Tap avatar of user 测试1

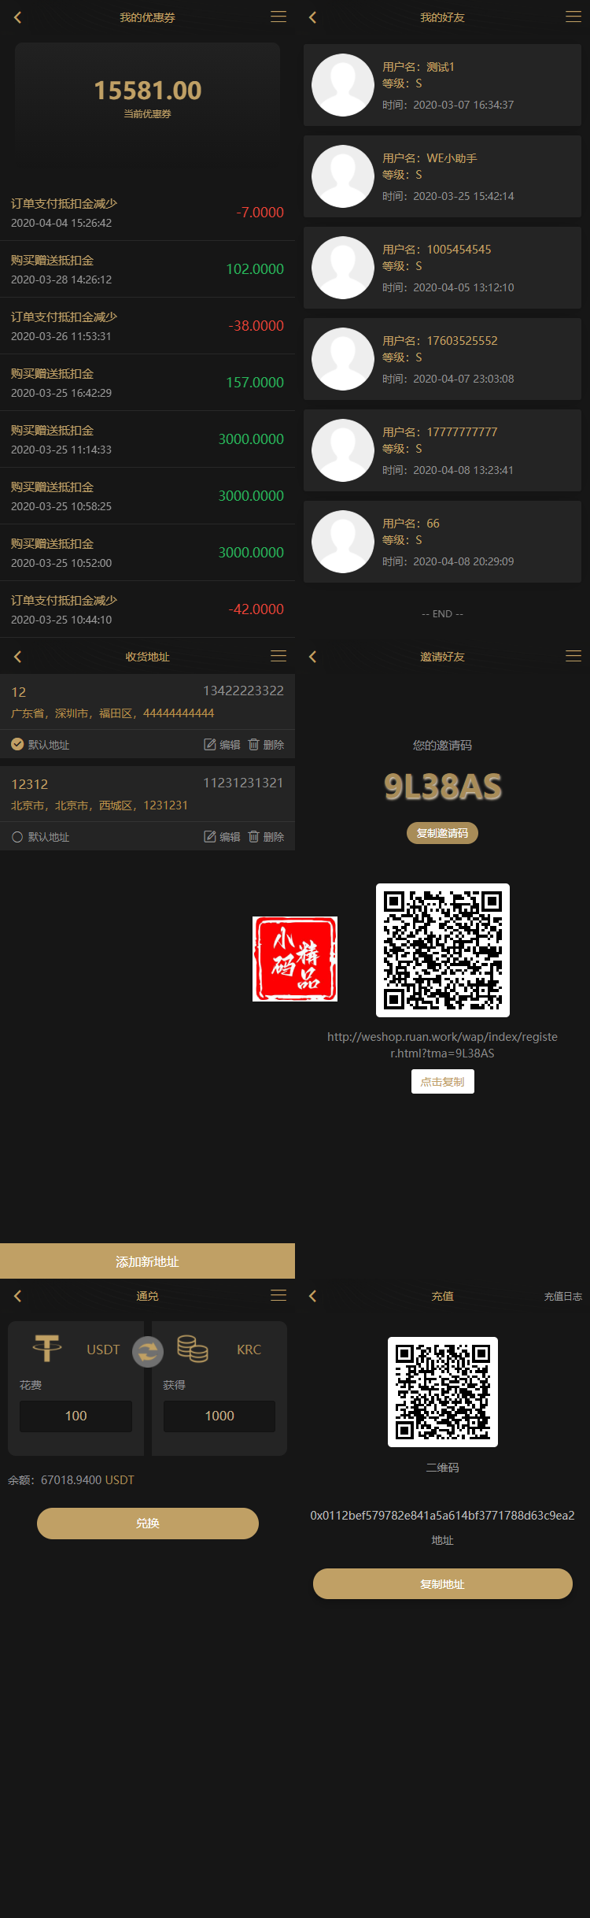[x=343, y=85]
